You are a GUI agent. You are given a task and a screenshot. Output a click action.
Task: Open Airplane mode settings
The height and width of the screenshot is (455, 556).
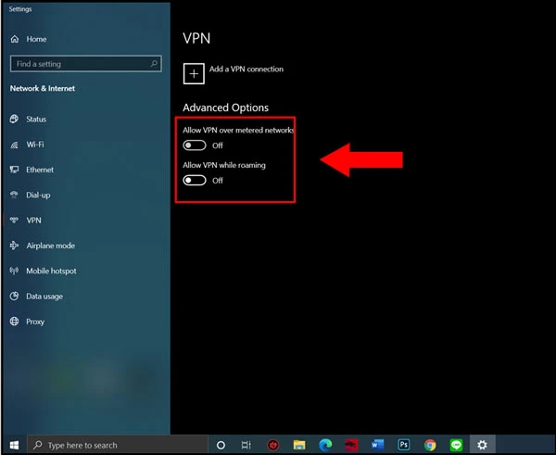(50, 246)
